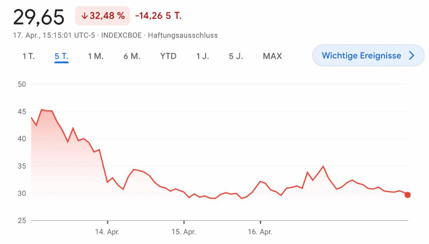Expand the chevron arrow on Wichtige Ereignisse
429x244 pixels.
411,56
